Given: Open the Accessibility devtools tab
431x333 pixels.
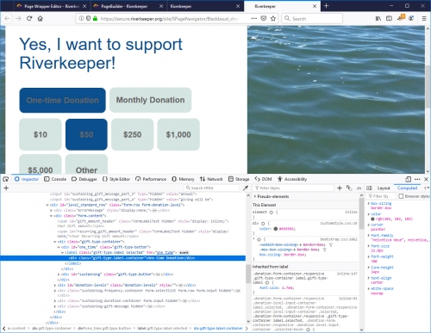Looking at the screenshot, I should [292, 179].
